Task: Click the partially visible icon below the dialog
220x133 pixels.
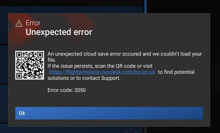Action: pyautogui.click(x=131, y=131)
